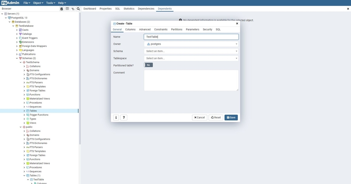The height and width of the screenshot is (184, 351).
Task: Click the Publications node icon
Action: [x=20, y=54]
